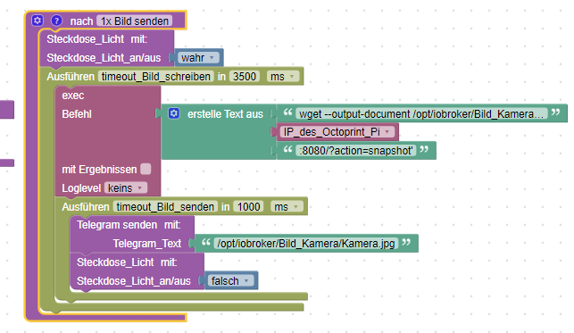Open the falsch boolean dropdown

230,280
